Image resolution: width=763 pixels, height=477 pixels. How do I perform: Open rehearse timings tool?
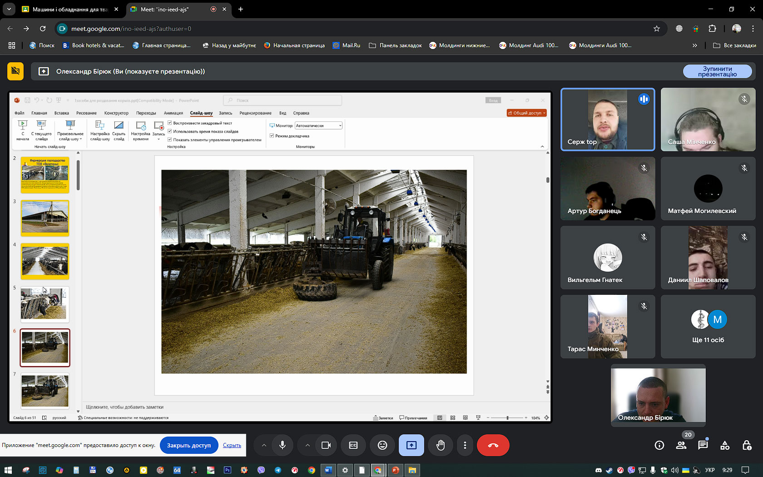pos(141,130)
